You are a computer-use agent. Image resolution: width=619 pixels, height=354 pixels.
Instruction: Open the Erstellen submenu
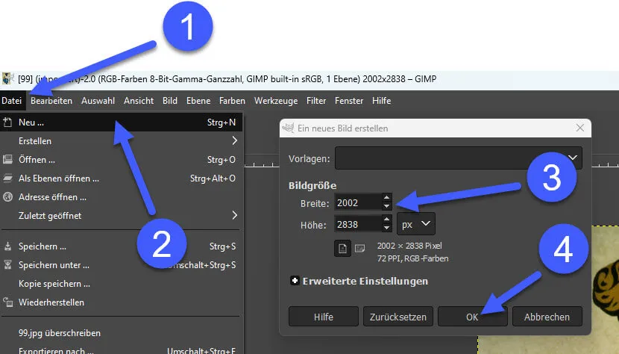click(234, 140)
